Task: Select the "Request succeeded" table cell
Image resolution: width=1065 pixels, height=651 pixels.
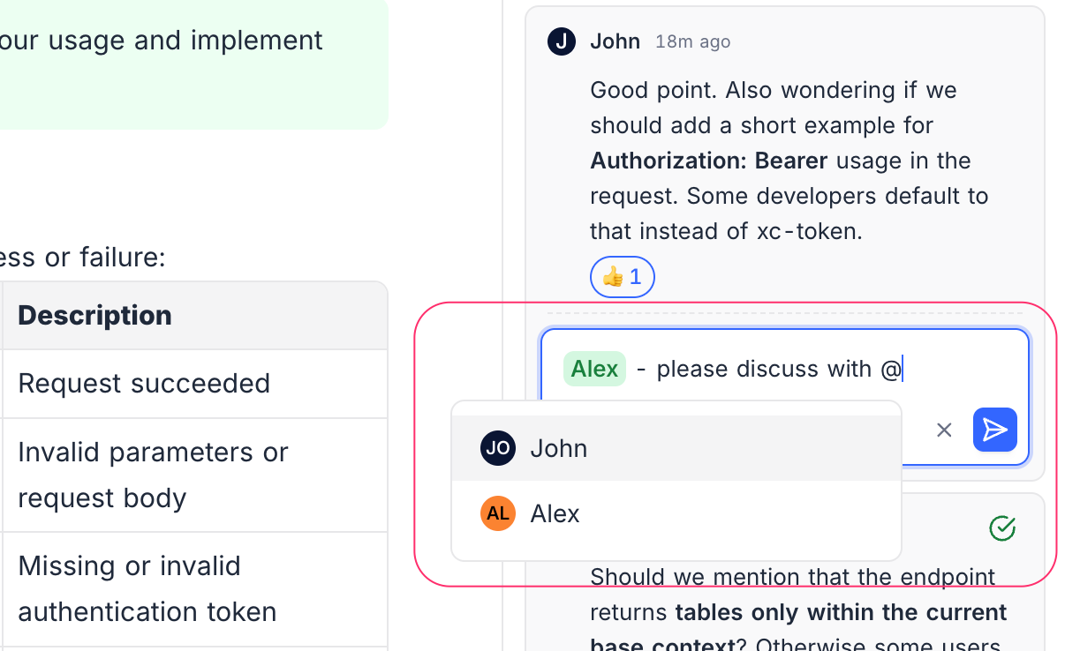Action: [x=144, y=384]
